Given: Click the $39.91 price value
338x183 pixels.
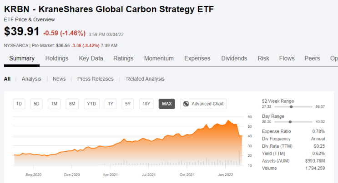Looking at the screenshot, I should click(x=21, y=31).
